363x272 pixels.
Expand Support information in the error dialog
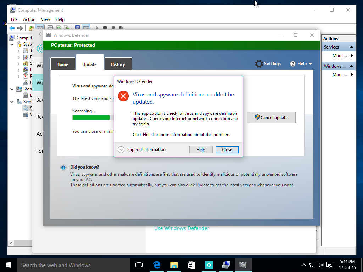121,149
